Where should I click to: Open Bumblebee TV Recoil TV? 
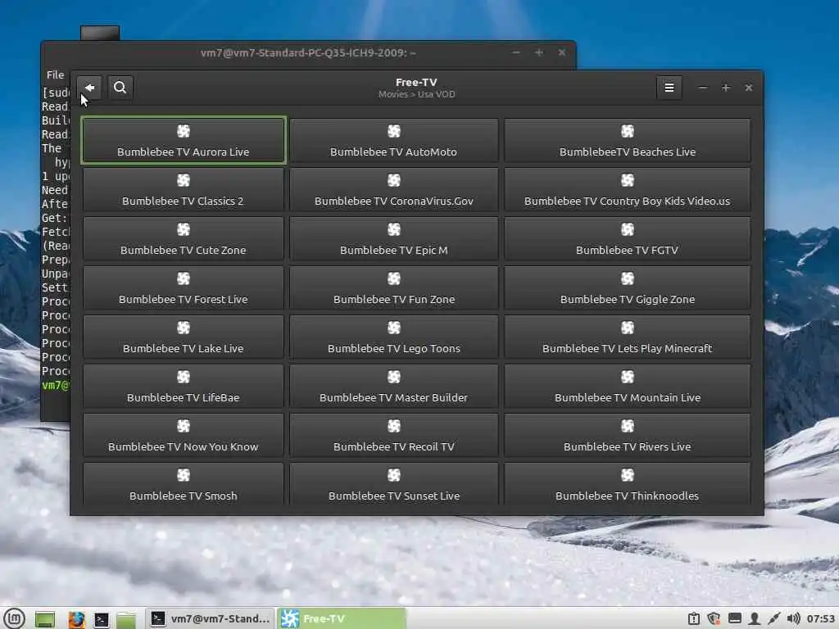pyautogui.click(x=394, y=436)
